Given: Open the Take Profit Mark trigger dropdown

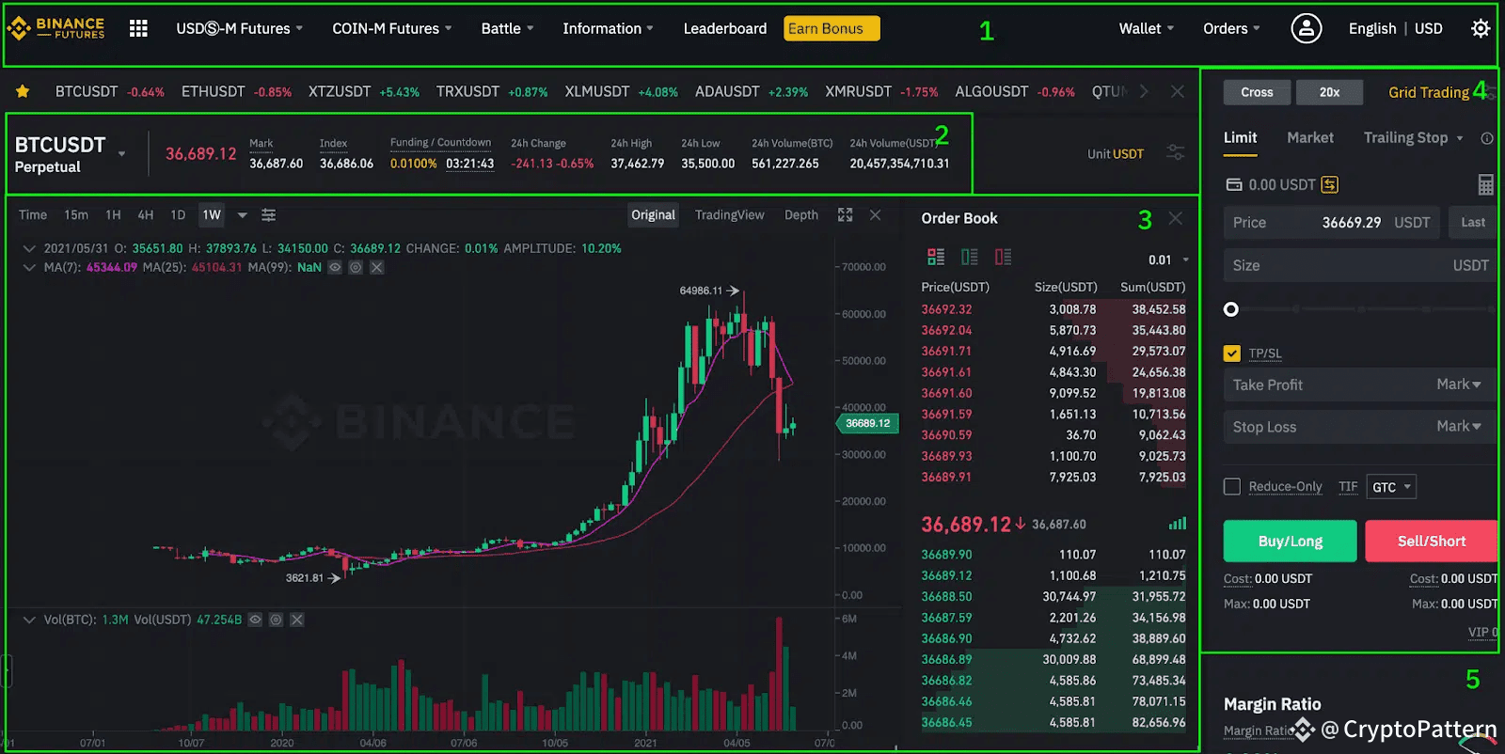Looking at the screenshot, I should 1458,385.
